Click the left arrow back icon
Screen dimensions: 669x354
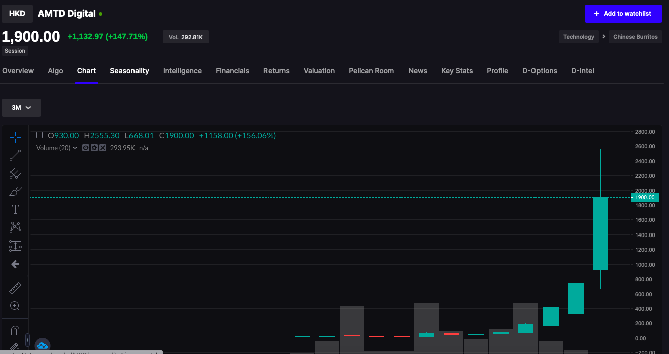click(x=15, y=264)
